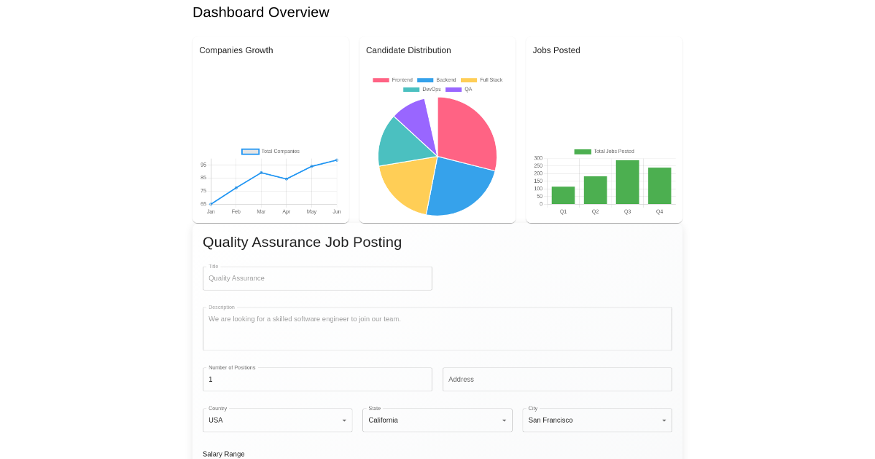The width and height of the screenshot is (875, 459).
Task: Click the Q4 bar in Jobs Posted
Action: (659, 186)
